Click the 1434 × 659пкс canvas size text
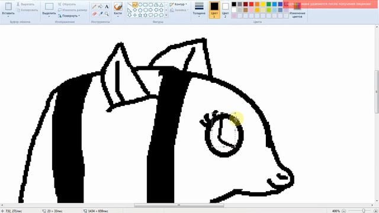This screenshot has width=379, height=213. click(98, 211)
